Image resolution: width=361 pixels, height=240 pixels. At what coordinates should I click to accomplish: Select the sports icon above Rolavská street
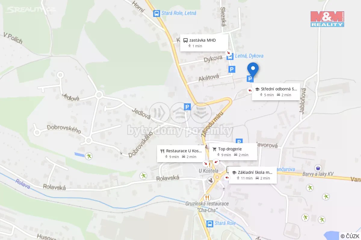coord(143,176)
